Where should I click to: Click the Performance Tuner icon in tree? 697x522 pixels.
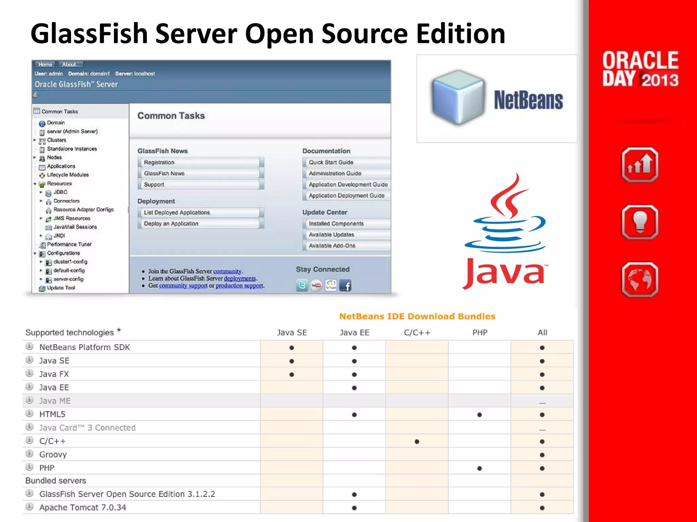pyautogui.click(x=42, y=245)
